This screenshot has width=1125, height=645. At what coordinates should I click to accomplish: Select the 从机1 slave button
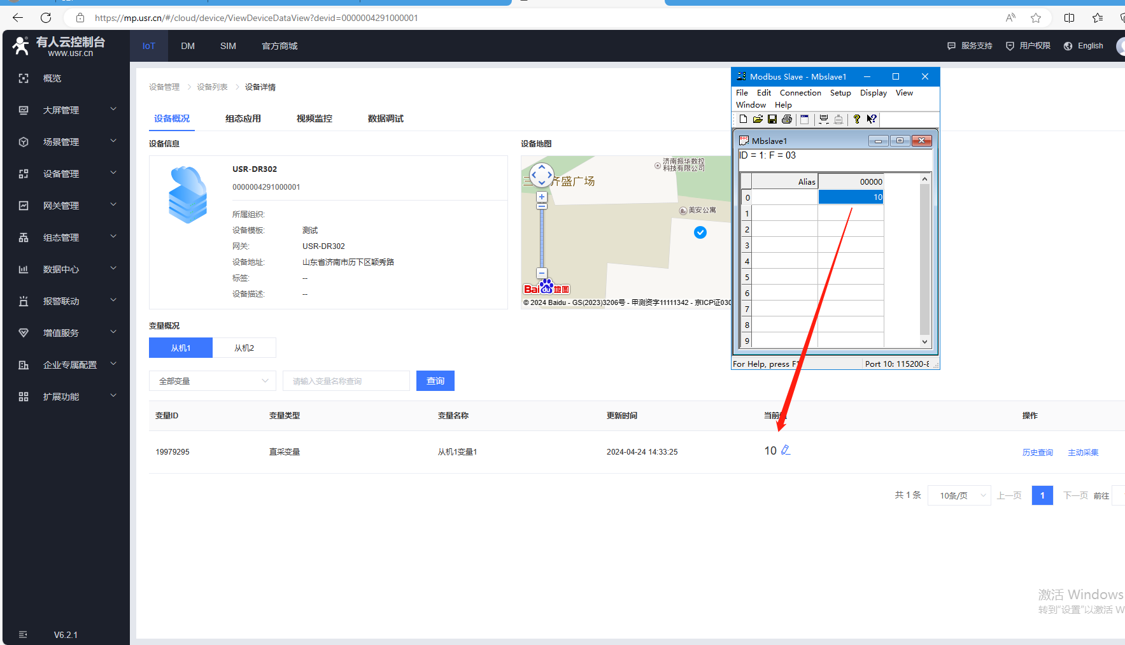pos(181,348)
